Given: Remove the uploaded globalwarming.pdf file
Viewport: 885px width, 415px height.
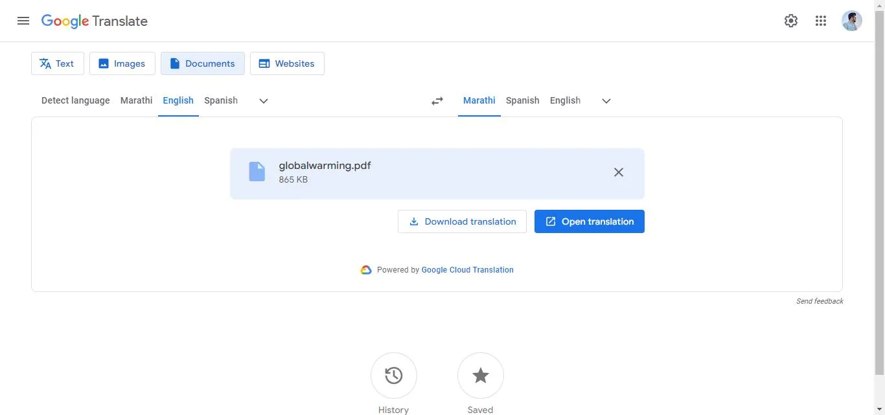Looking at the screenshot, I should [x=618, y=172].
